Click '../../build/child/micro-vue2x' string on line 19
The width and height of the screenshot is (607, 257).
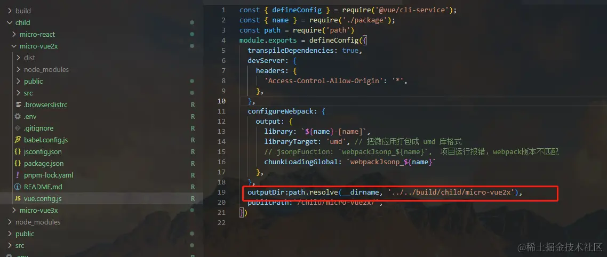tap(452, 192)
